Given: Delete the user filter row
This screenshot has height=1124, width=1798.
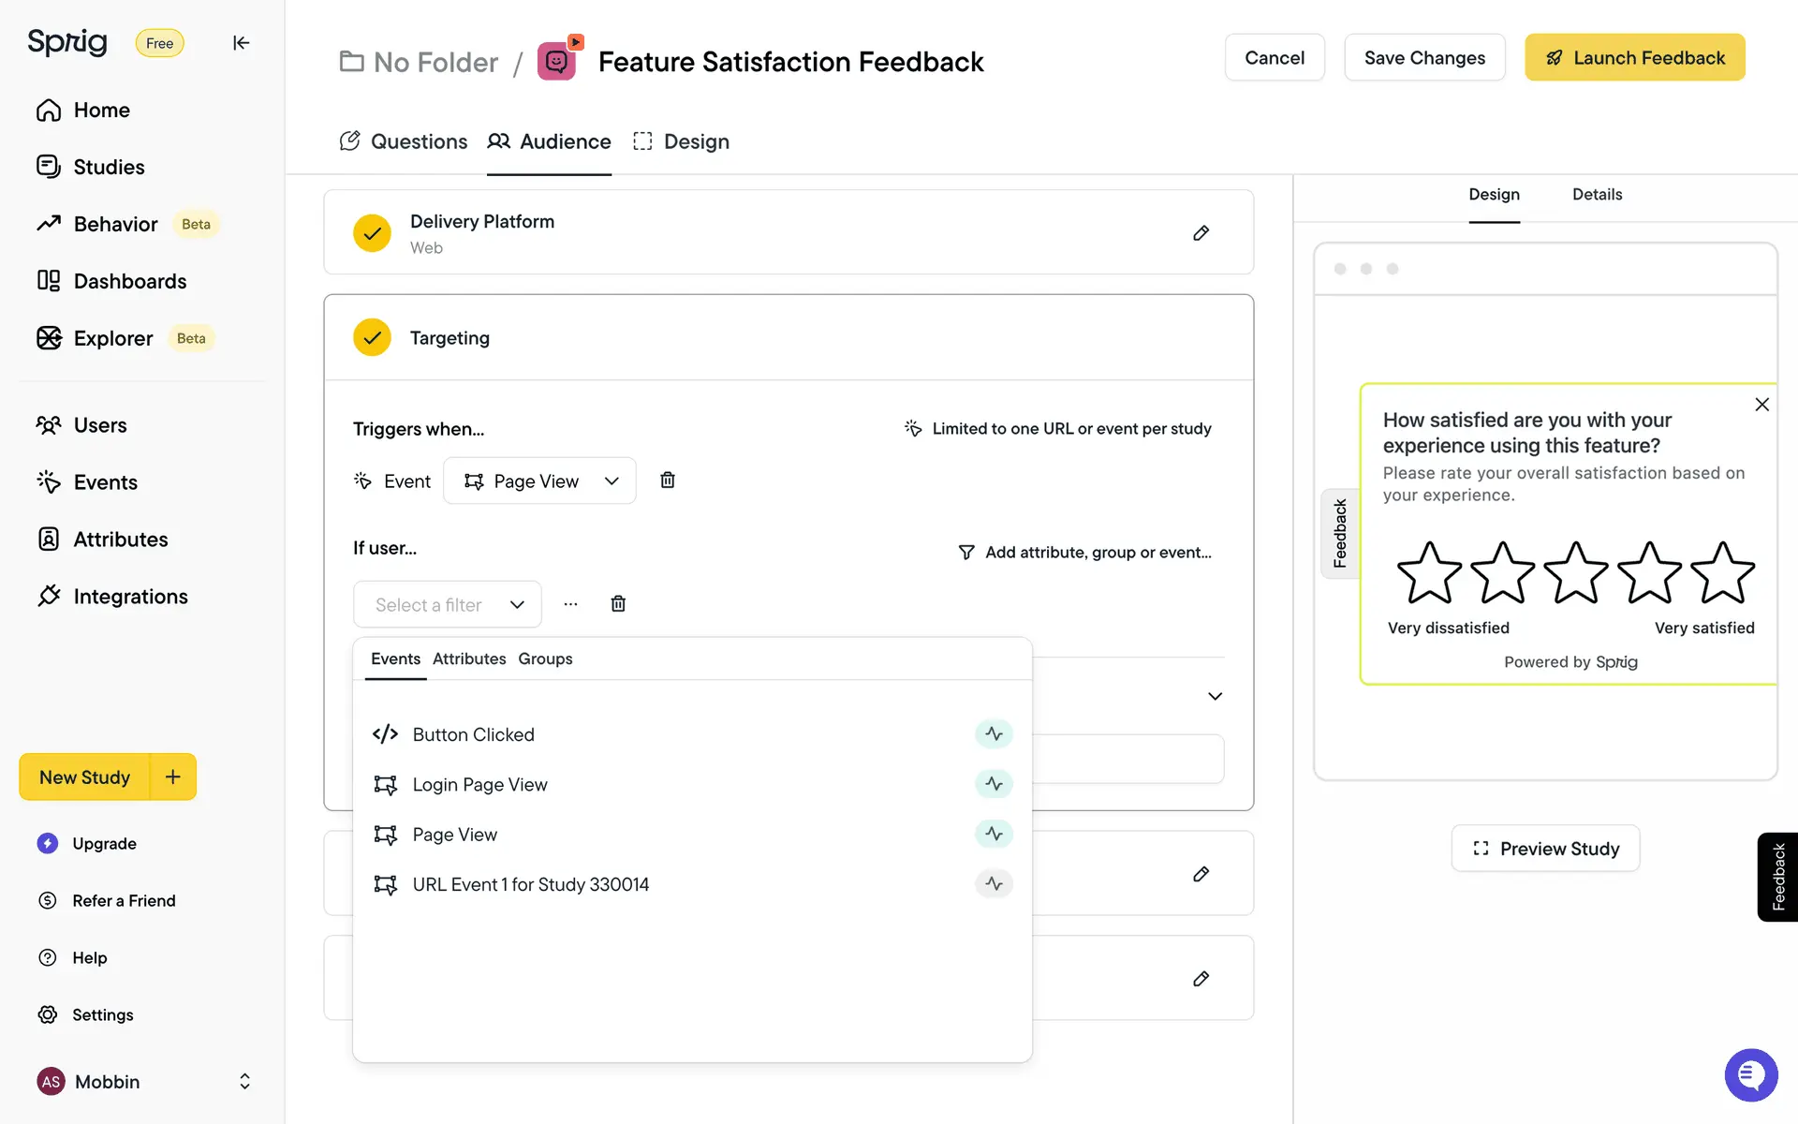Looking at the screenshot, I should (x=618, y=604).
